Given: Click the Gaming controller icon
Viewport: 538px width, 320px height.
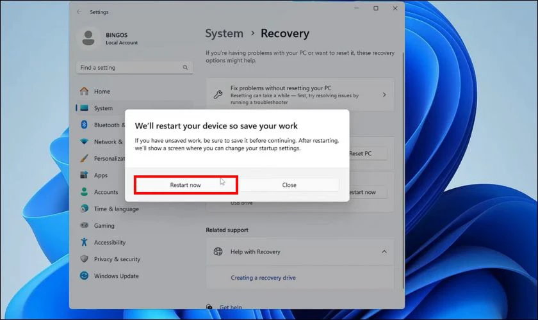Looking at the screenshot, I should click(84, 225).
